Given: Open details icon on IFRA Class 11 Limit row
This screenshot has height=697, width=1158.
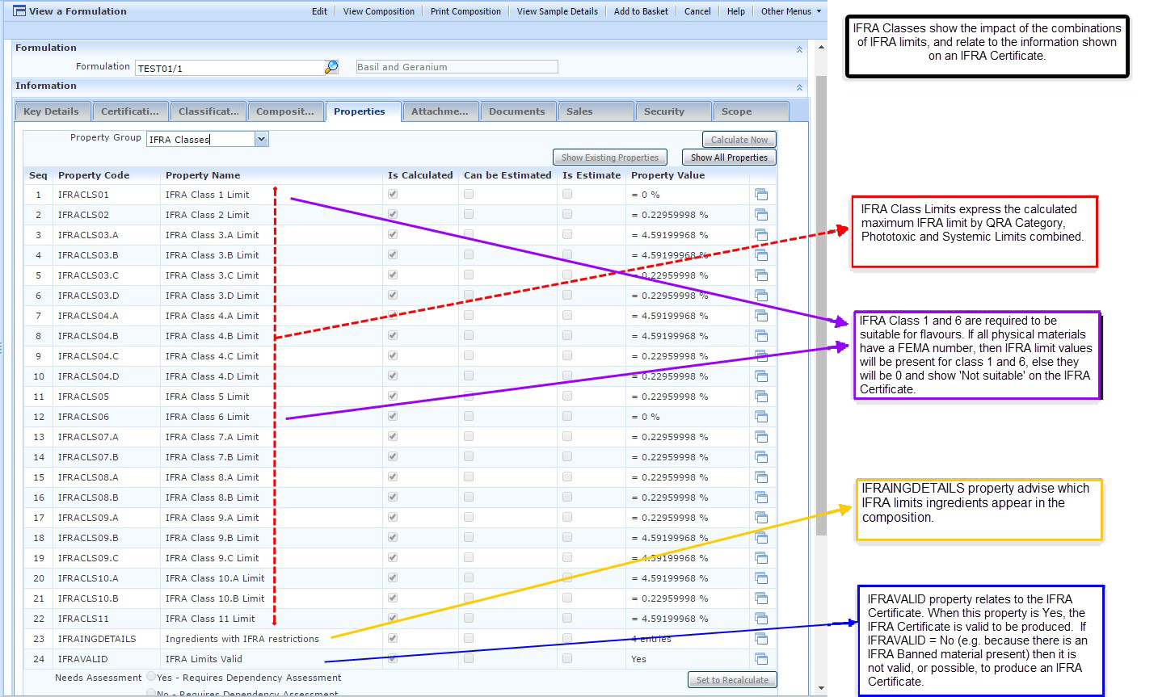Looking at the screenshot, I should coord(760,618).
